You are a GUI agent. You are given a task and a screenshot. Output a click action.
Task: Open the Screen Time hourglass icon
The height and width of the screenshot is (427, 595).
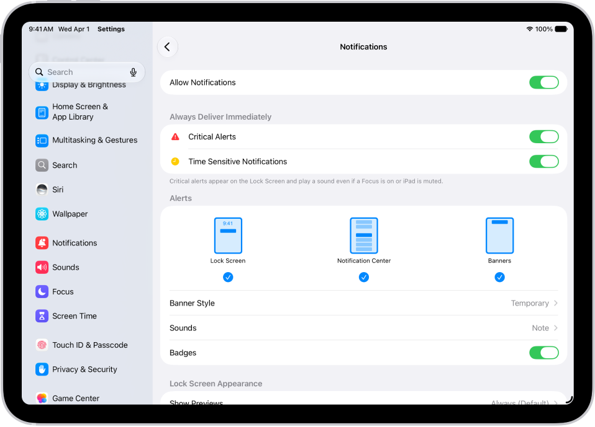coord(42,316)
